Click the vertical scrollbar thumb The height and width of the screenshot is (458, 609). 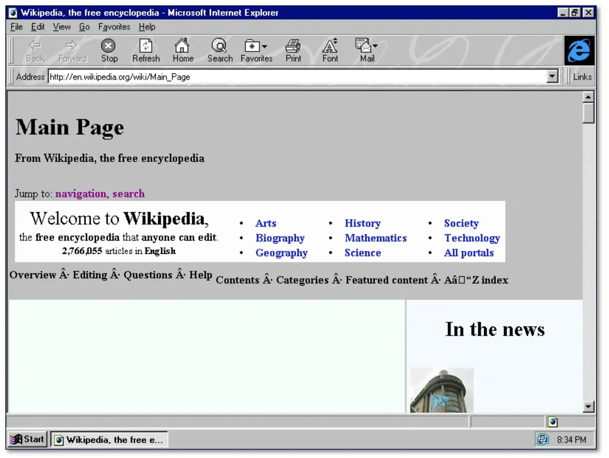(588, 113)
